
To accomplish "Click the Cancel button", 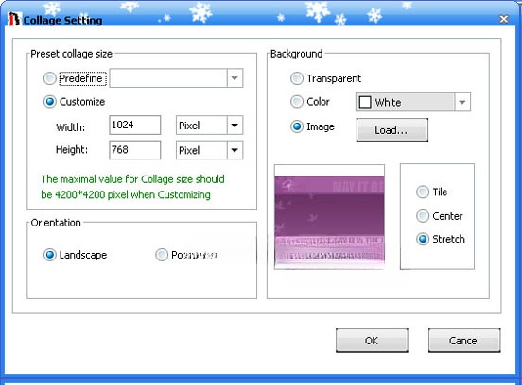I will pos(464,341).
